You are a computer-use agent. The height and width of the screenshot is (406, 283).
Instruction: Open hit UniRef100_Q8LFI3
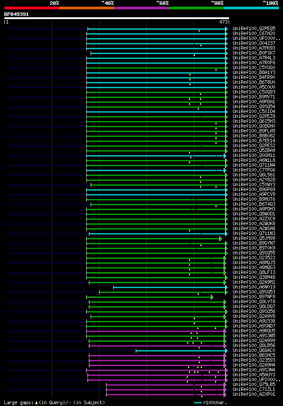pyautogui.click(x=254, y=273)
